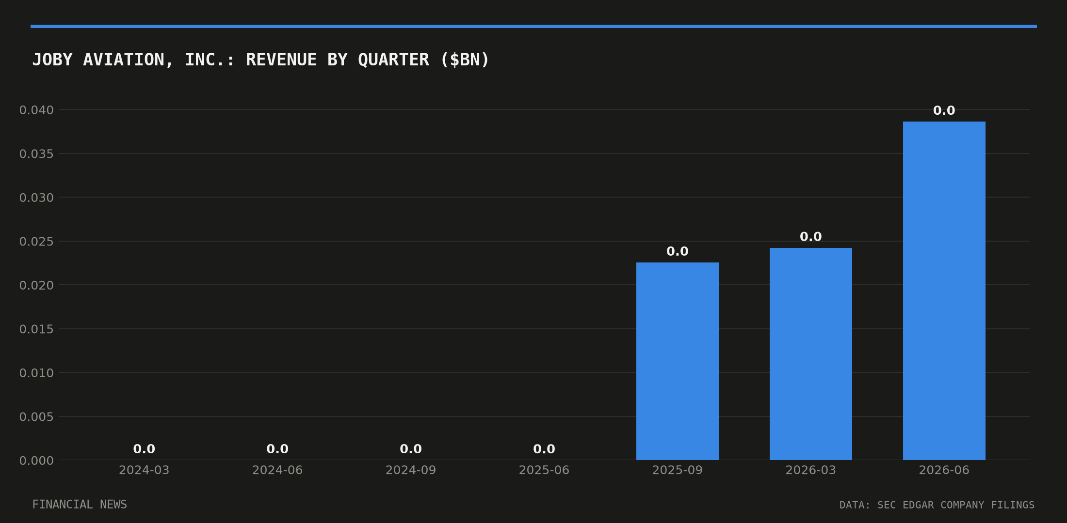Click the 0.0 value label above 2024-06
The height and width of the screenshot is (523, 1067).
pos(277,449)
